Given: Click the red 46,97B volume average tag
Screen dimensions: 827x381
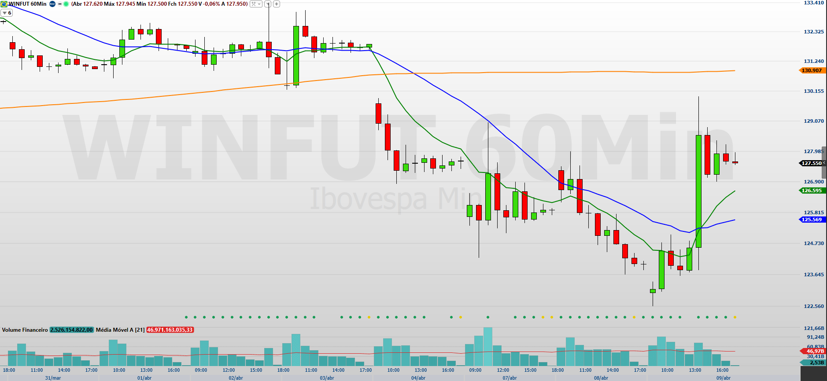Looking at the screenshot, I should coord(814,351).
